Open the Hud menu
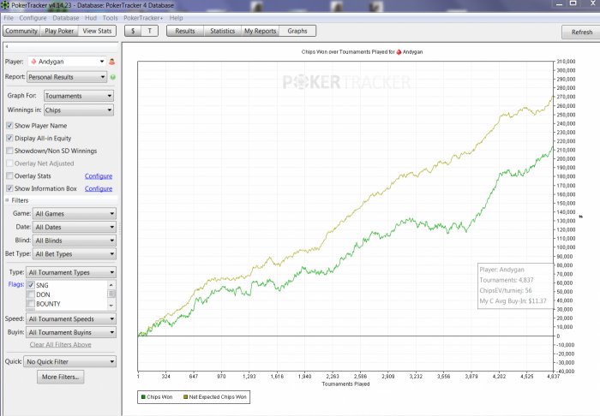Viewport: 600px width, 416px height. pyautogui.click(x=91, y=18)
